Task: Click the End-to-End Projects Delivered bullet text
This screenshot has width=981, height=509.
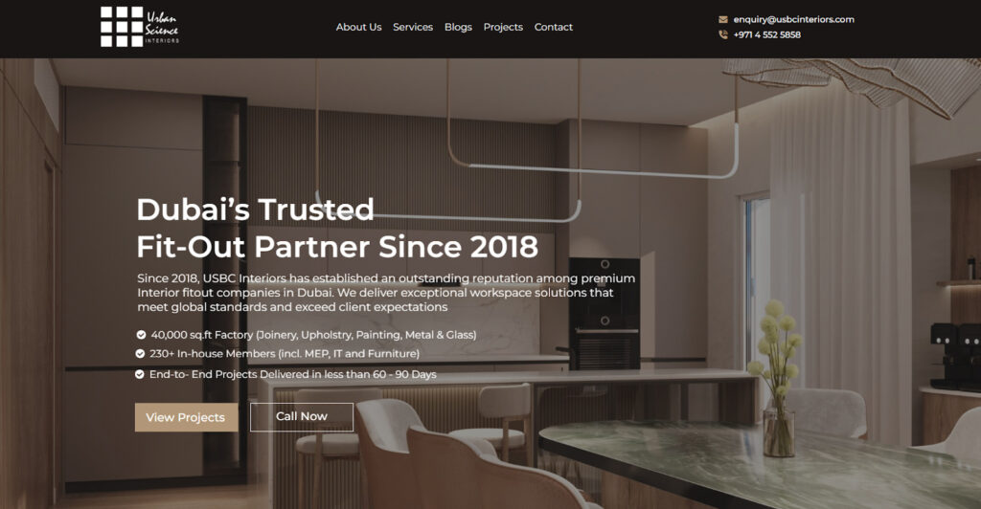Action: [x=293, y=374]
